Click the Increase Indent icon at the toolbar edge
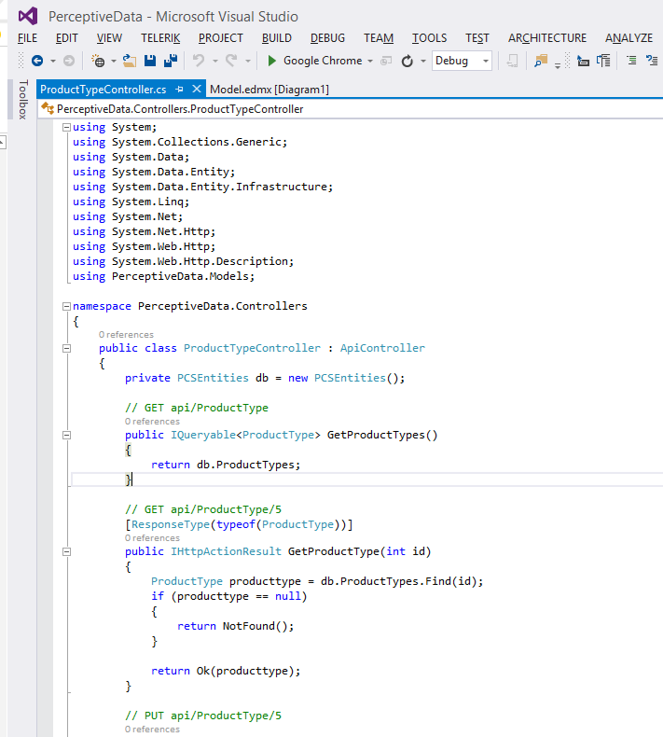The width and height of the screenshot is (663, 737). click(x=652, y=60)
